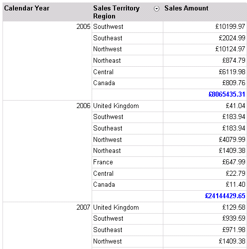
Task: Open the 2006 total link £24144429.65
Action: click(225, 196)
